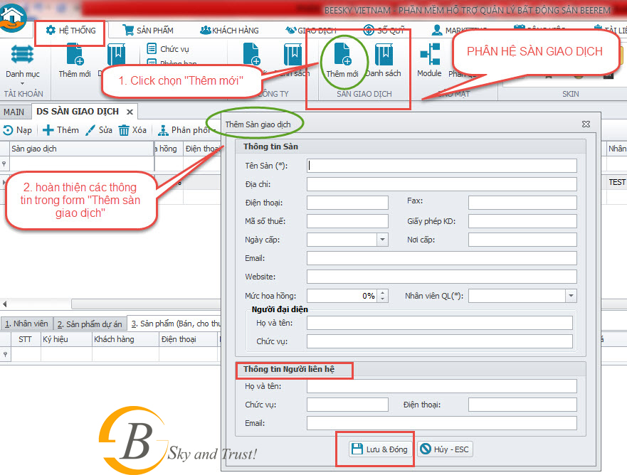
Task: Click the Nơi cấp input field
Action: (x=522, y=240)
